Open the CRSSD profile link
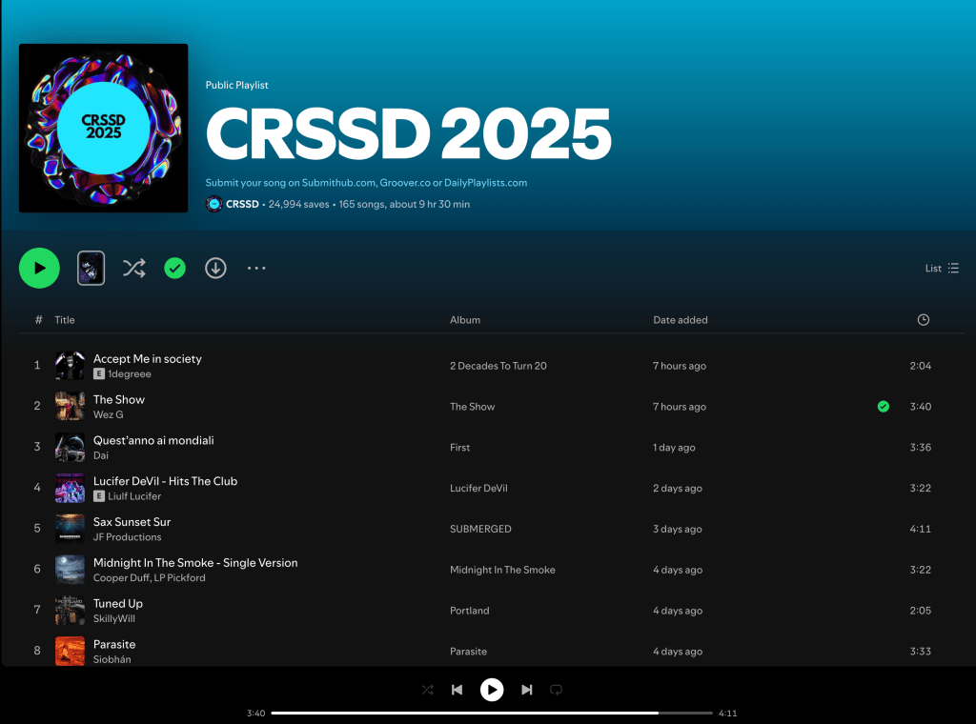This screenshot has height=724, width=976. (242, 204)
